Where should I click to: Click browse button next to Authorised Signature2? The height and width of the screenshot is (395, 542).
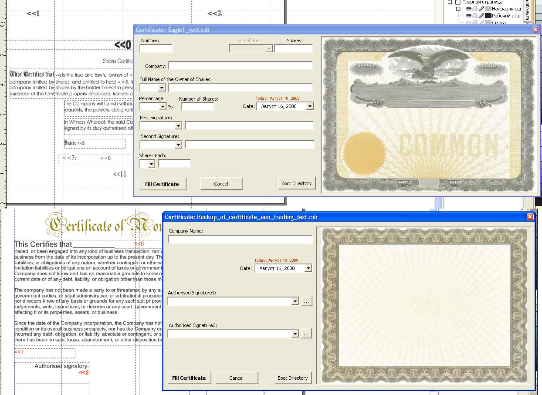click(x=307, y=334)
